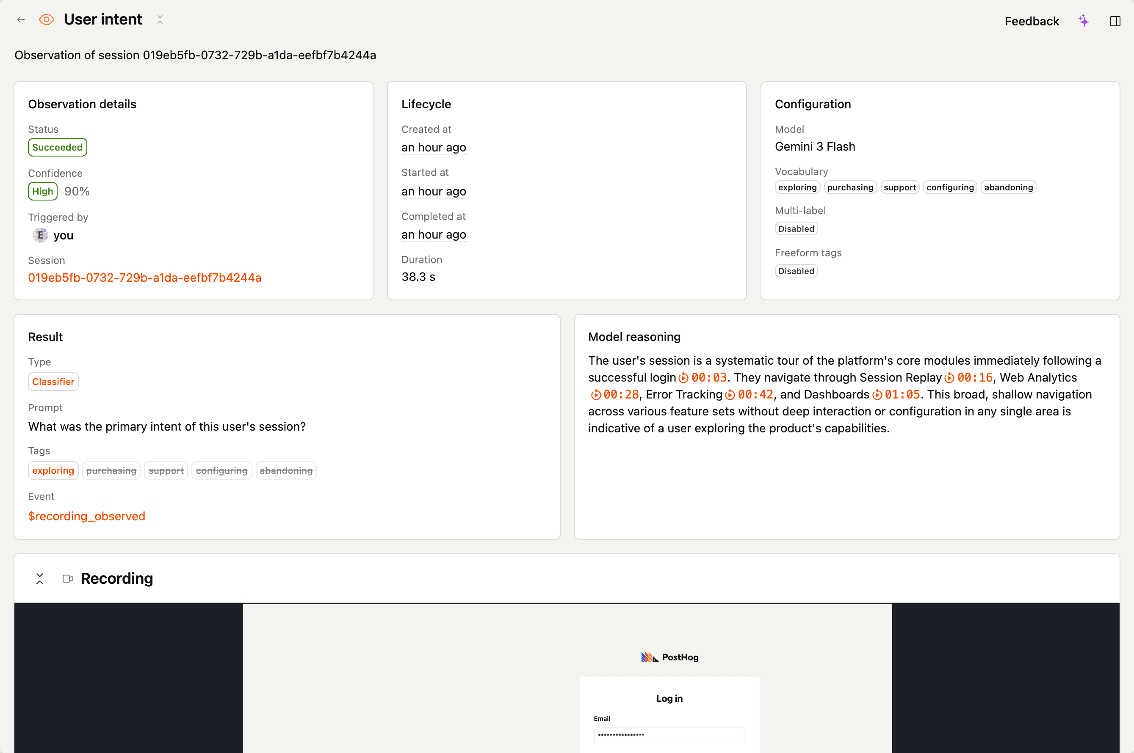The image size is (1134, 753).
Task: Click the video camera icon beside Recording
Action: tap(68, 579)
